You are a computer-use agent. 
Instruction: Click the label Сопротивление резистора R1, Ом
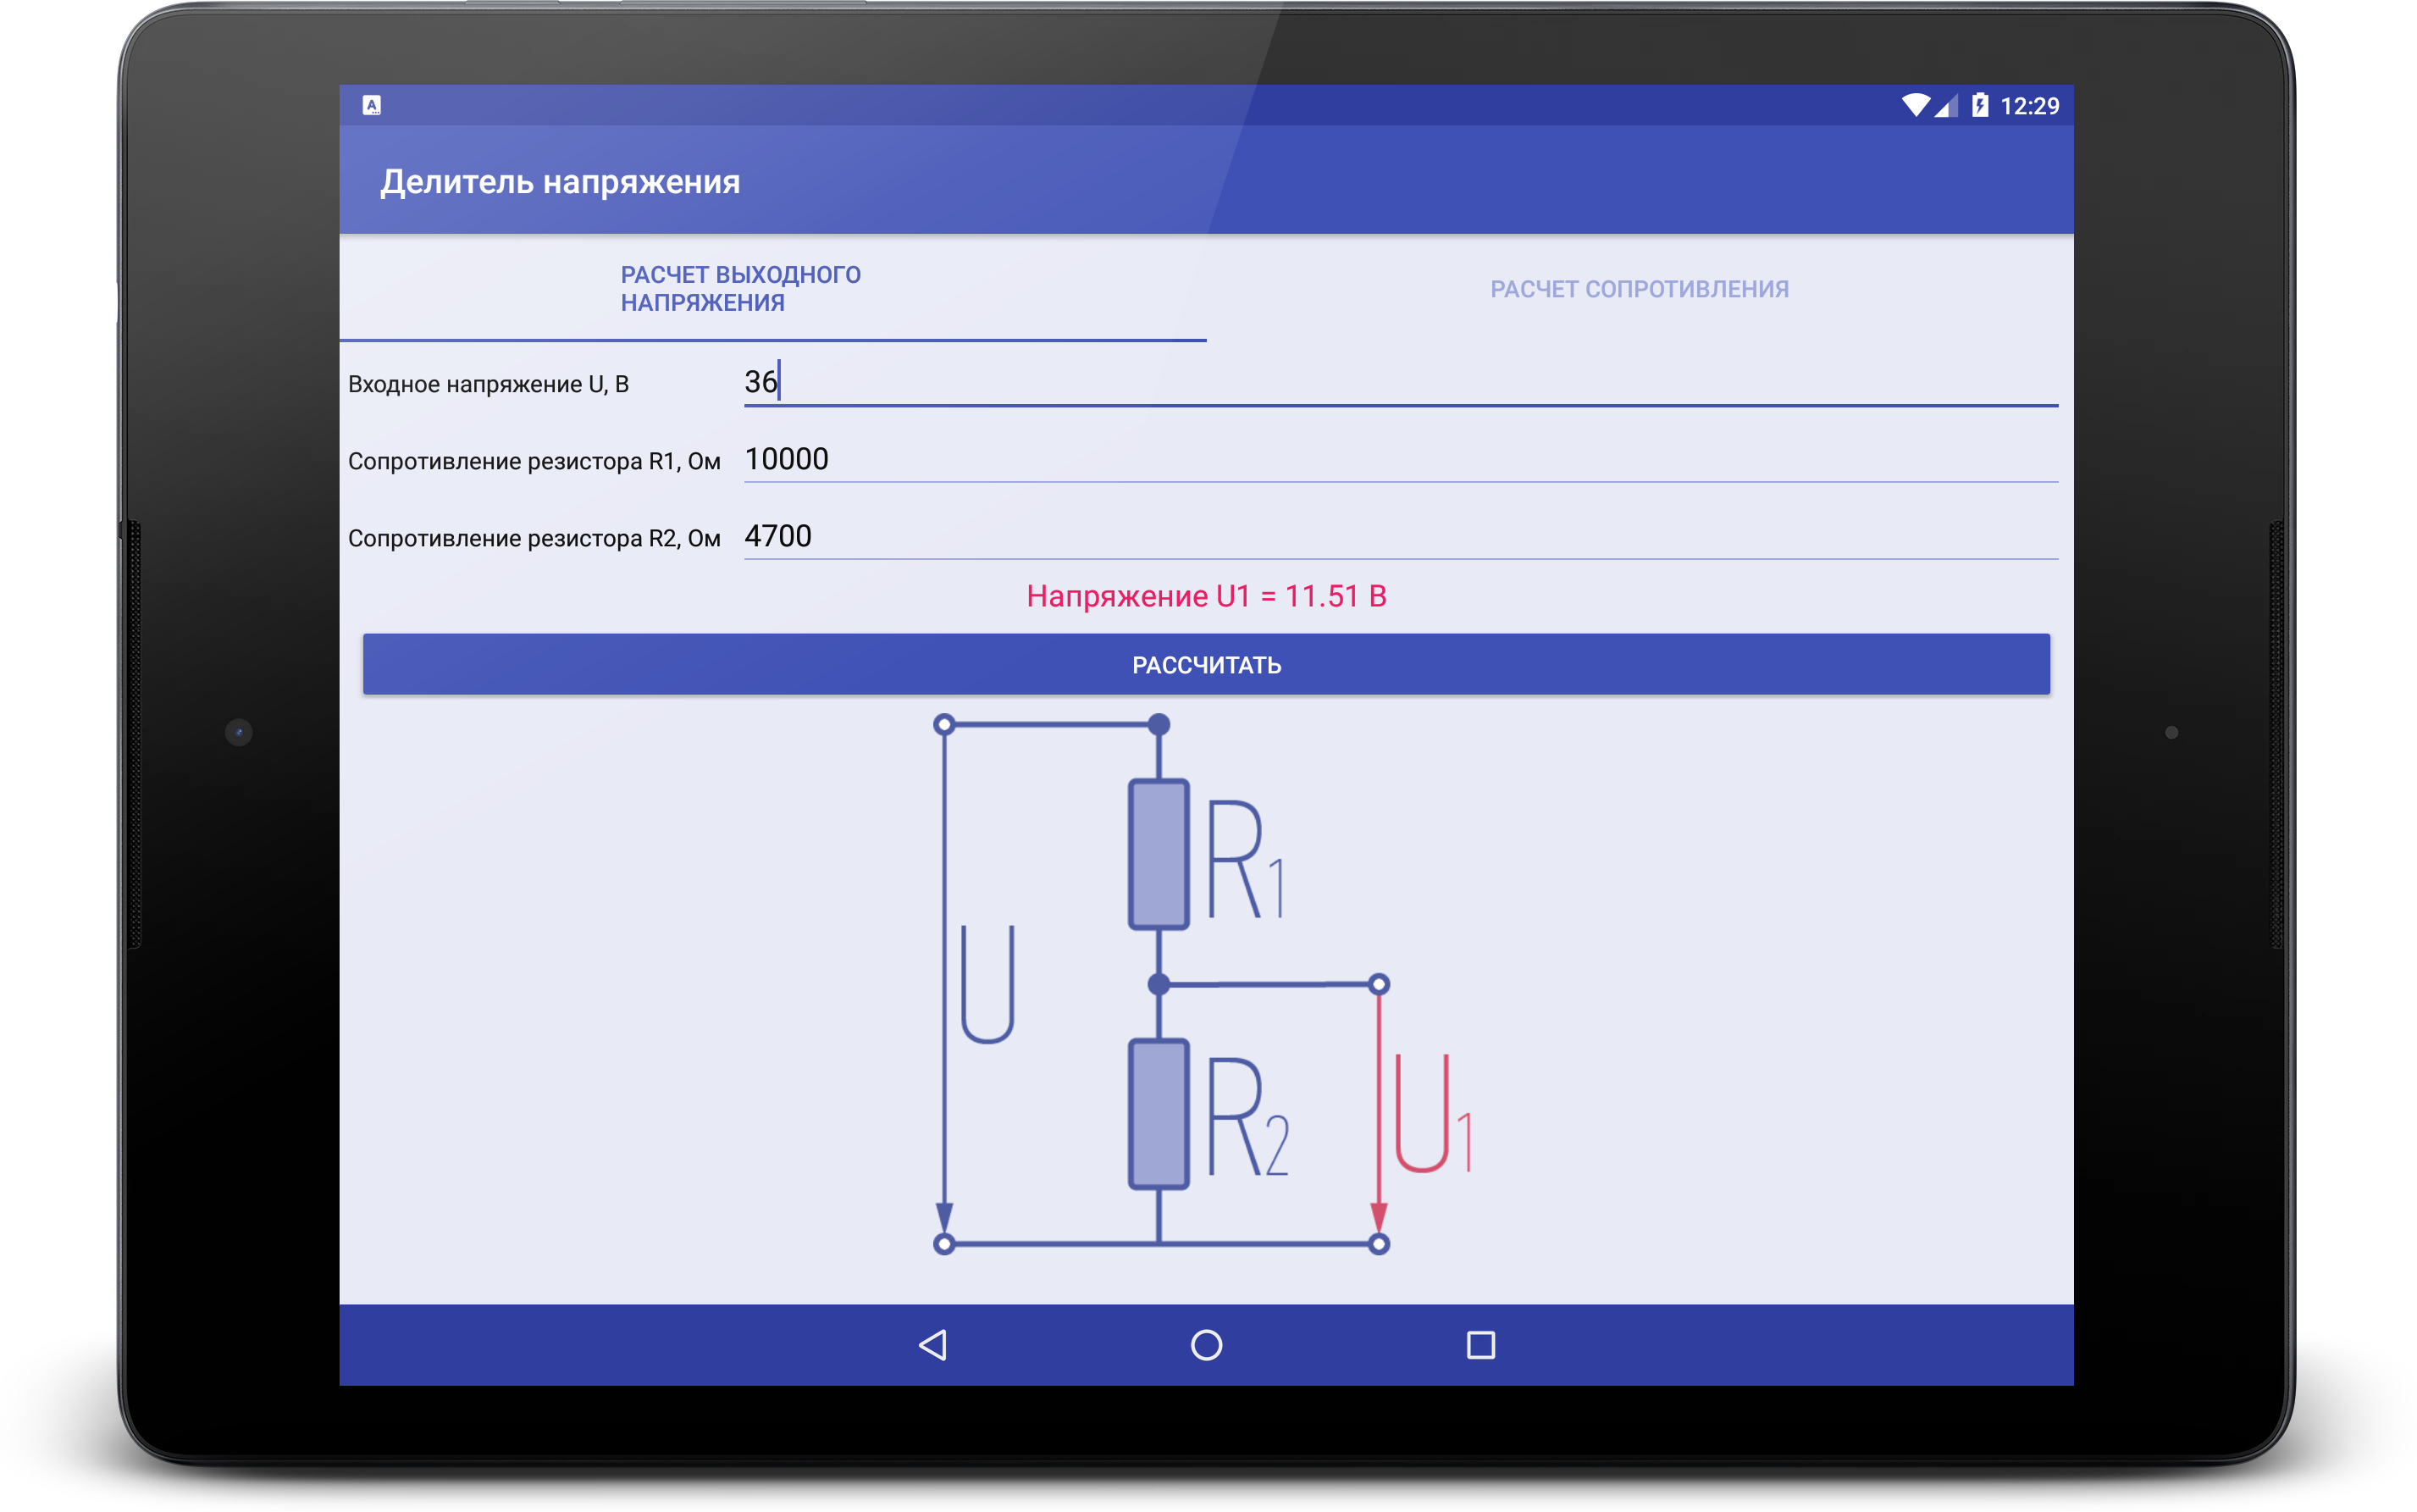[x=534, y=462]
